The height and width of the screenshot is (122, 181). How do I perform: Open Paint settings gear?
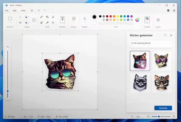[174, 11]
